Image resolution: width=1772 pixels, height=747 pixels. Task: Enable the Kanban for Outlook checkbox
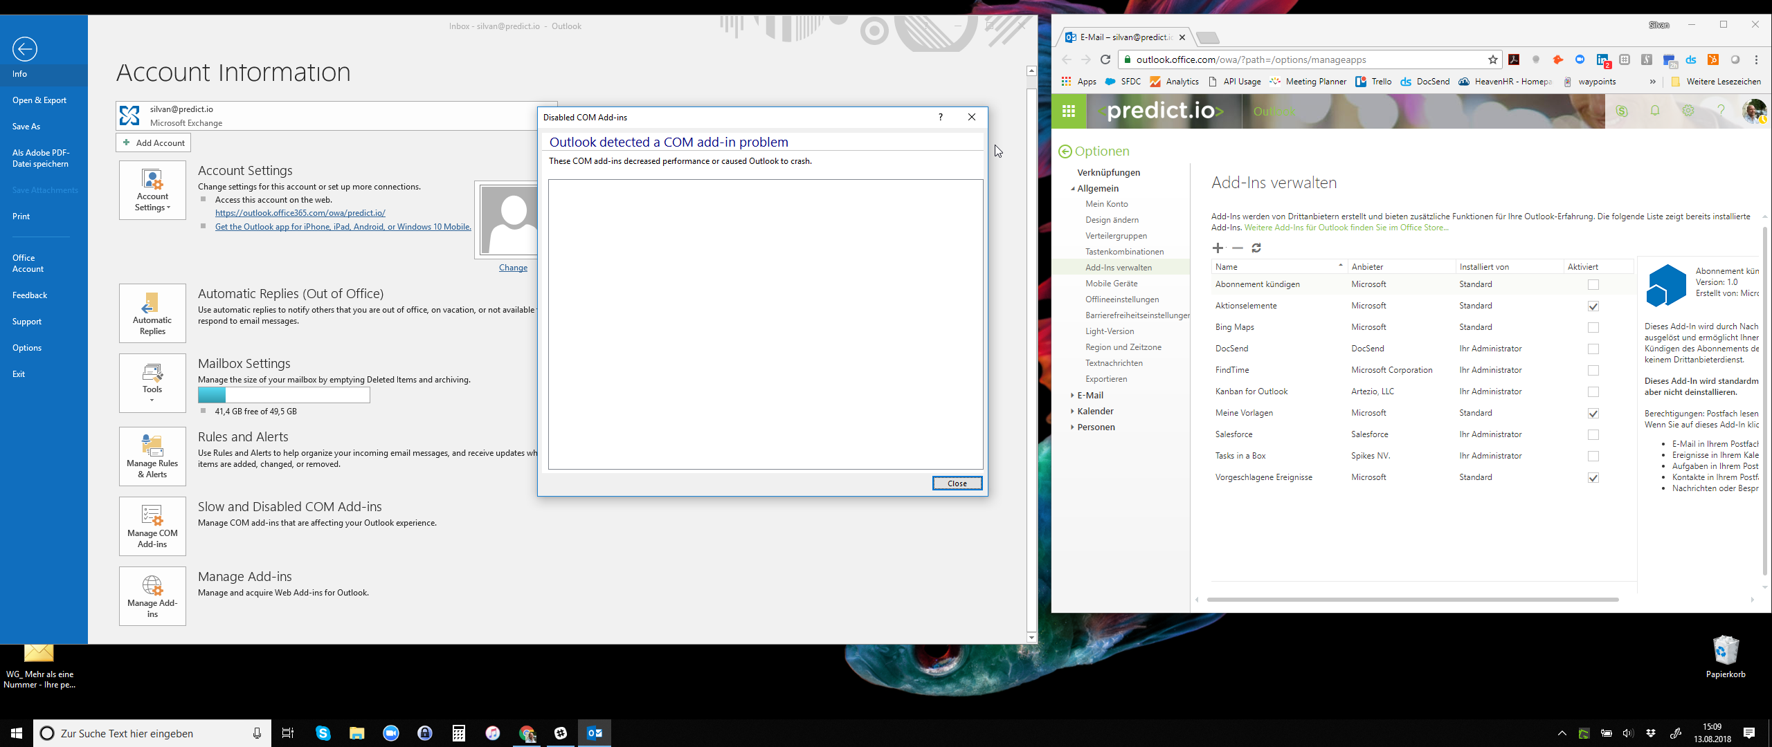[1593, 391]
